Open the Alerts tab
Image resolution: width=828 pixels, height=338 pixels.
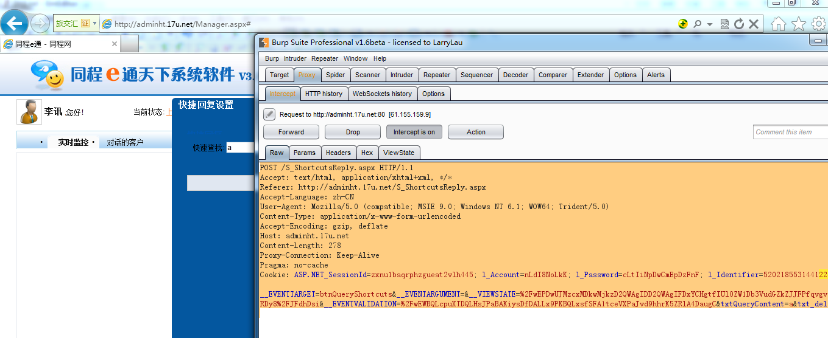coord(656,75)
